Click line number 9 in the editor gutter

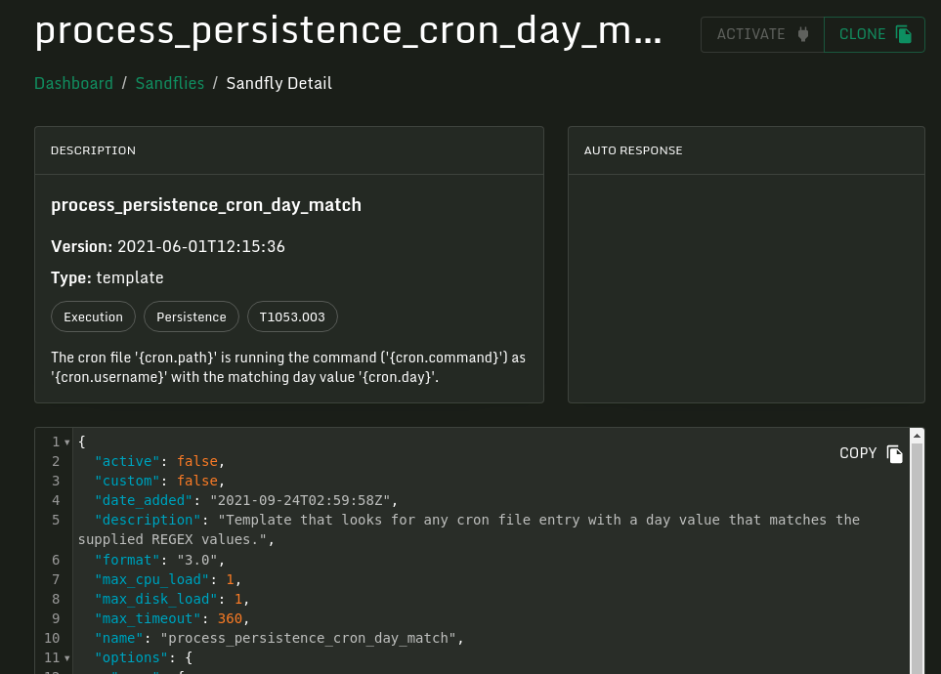pyautogui.click(x=56, y=618)
